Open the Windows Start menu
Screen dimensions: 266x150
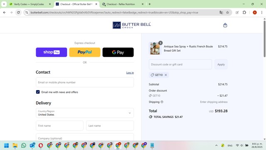click(7, 145)
